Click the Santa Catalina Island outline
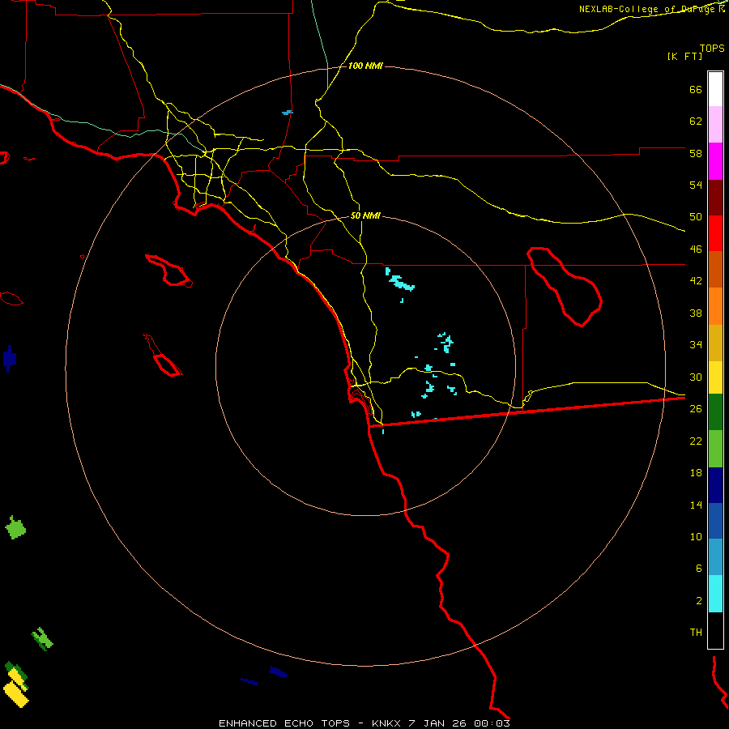The image size is (729, 729). coord(168,271)
